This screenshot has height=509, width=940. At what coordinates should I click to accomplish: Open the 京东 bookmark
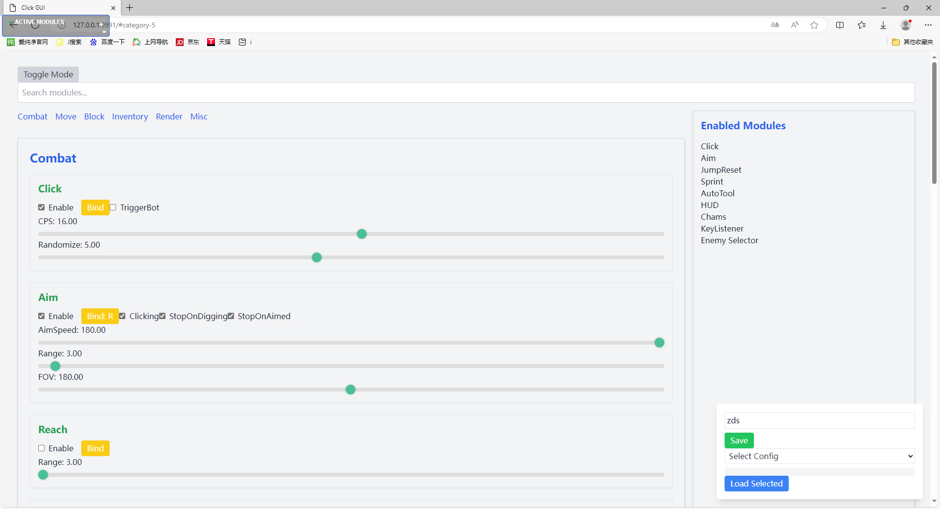188,42
